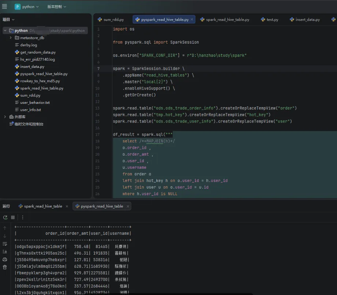Screen dimensions: 337x295
Task: Click console row with user_id 191835
Action: tap(72, 253)
